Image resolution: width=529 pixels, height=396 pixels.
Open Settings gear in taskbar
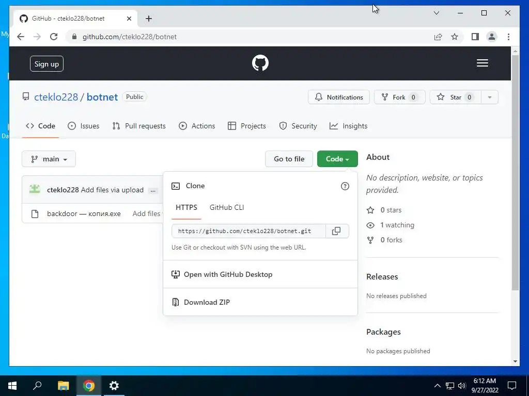point(114,386)
